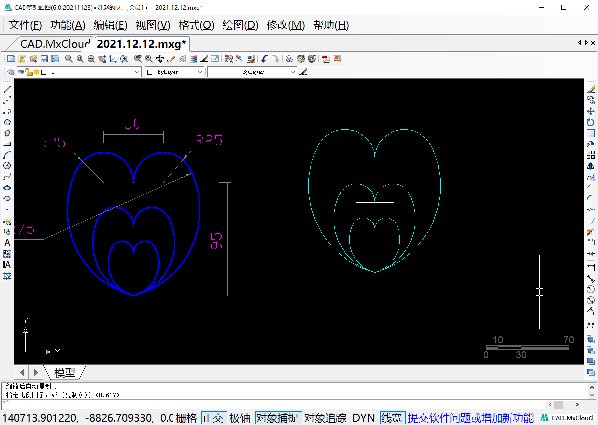
Task: Select the Angular dimension tool
Action: (x=591, y=311)
